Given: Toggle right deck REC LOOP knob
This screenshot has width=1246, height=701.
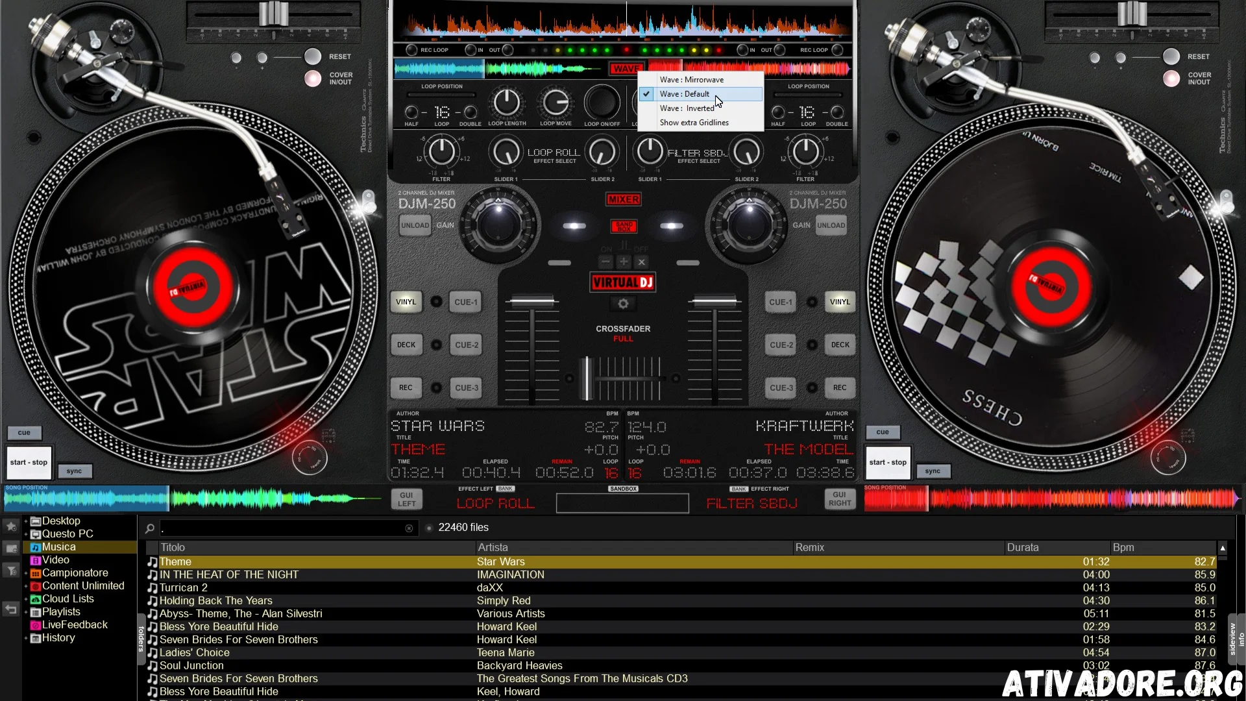Looking at the screenshot, I should (837, 50).
